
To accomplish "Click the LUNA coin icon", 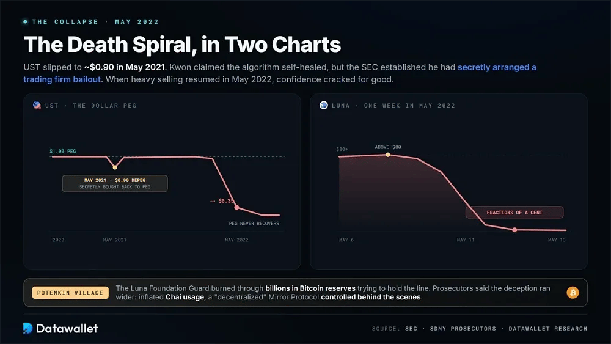I will pyautogui.click(x=324, y=105).
